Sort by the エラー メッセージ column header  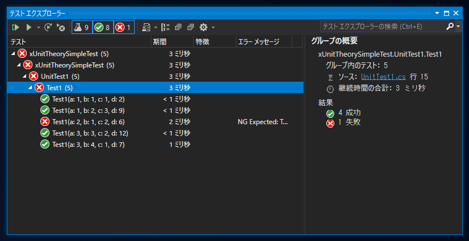[x=264, y=42]
